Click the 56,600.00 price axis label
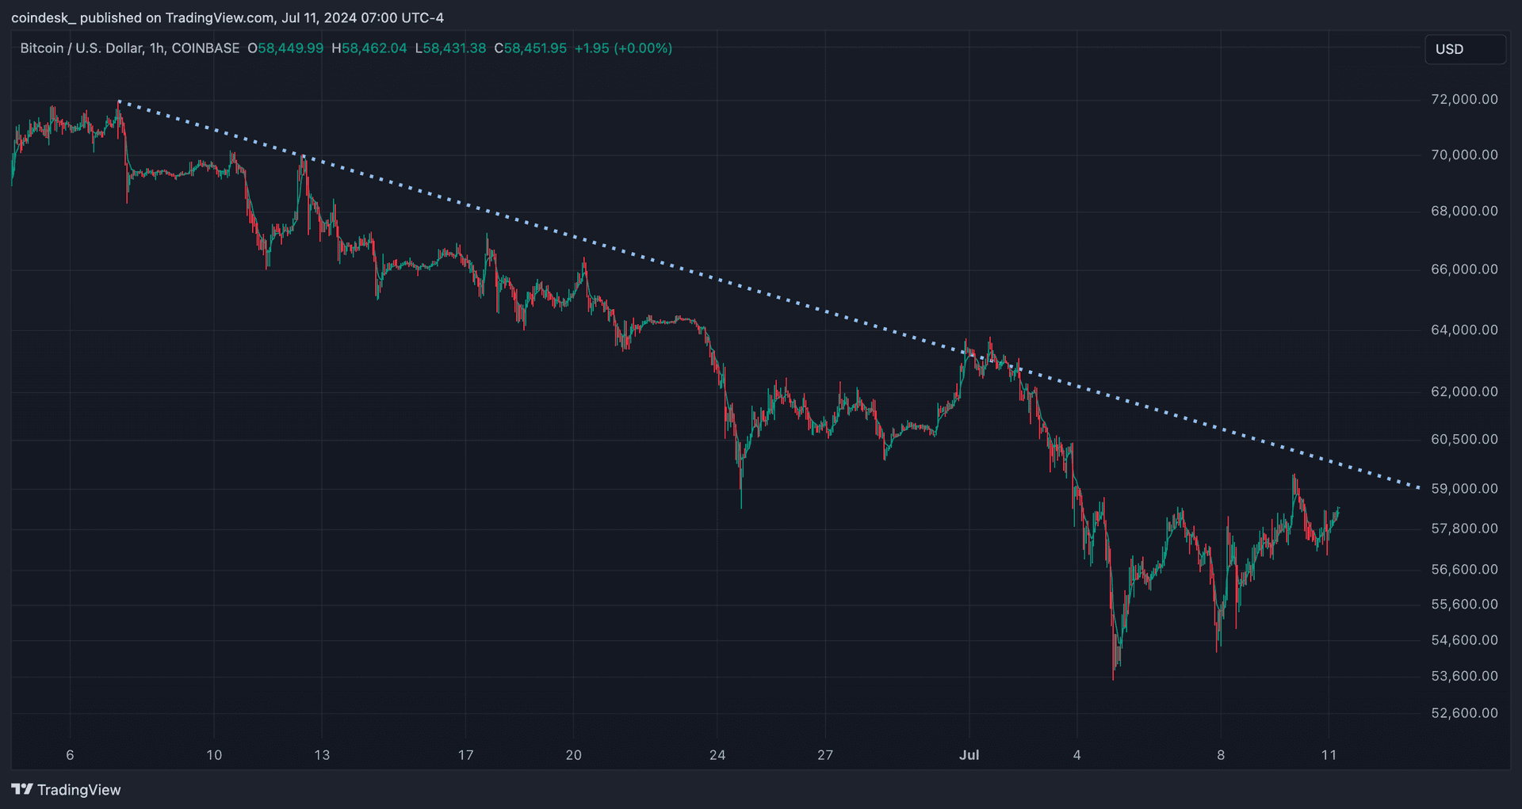The width and height of the screenshot is (1522, 809). (1464, 570)
